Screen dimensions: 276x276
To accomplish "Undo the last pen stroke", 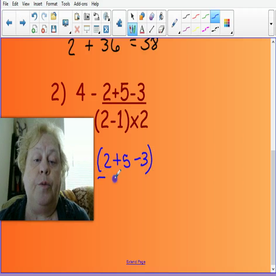I will coord(34,17).
